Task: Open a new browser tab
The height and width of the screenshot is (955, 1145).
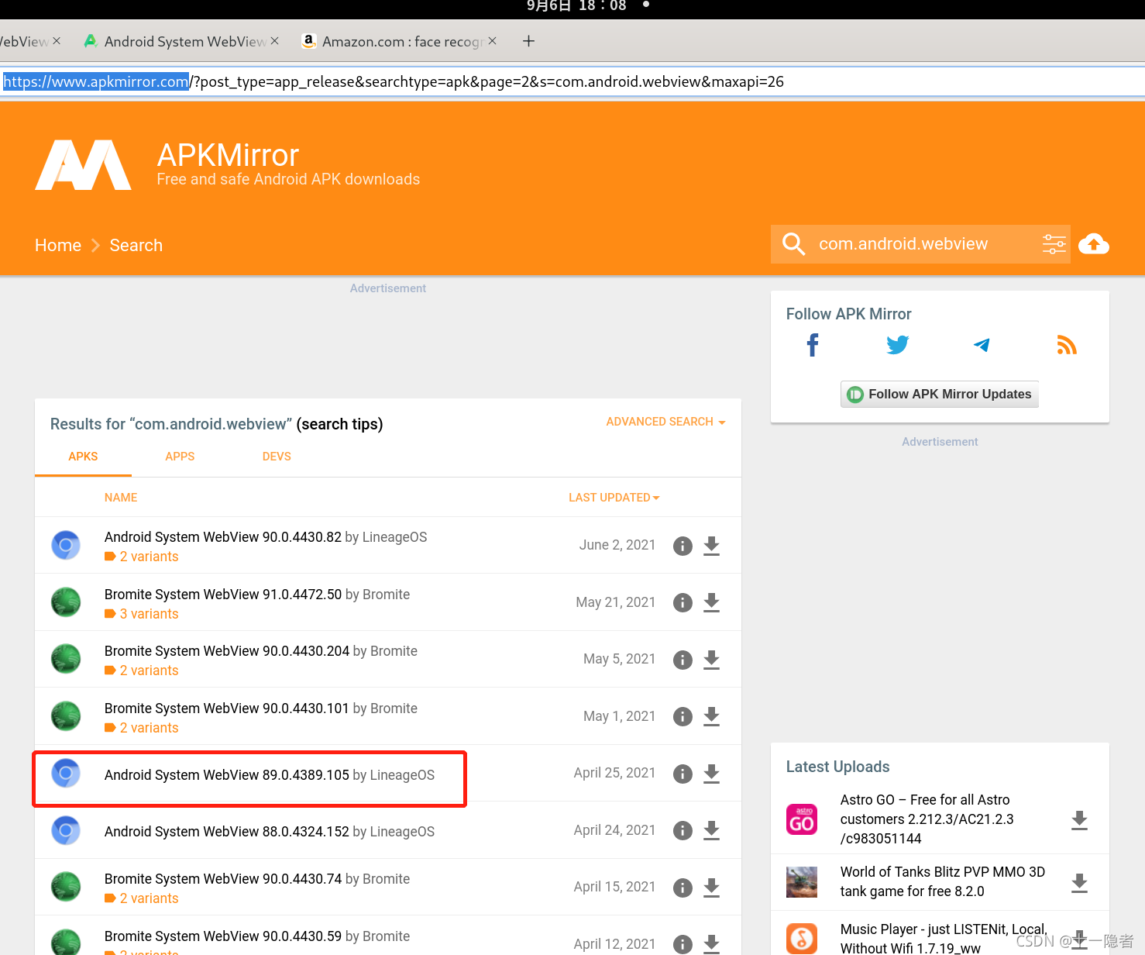Action: click(529, 41)
